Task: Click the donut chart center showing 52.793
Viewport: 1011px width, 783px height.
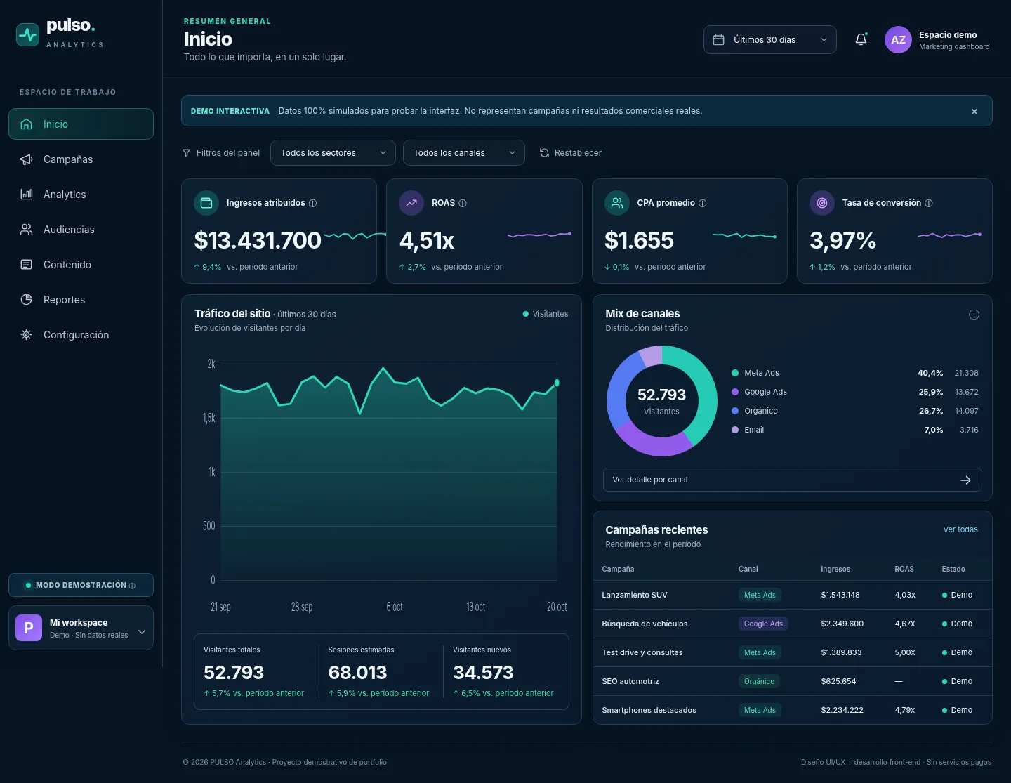Action: click(661, 401)
